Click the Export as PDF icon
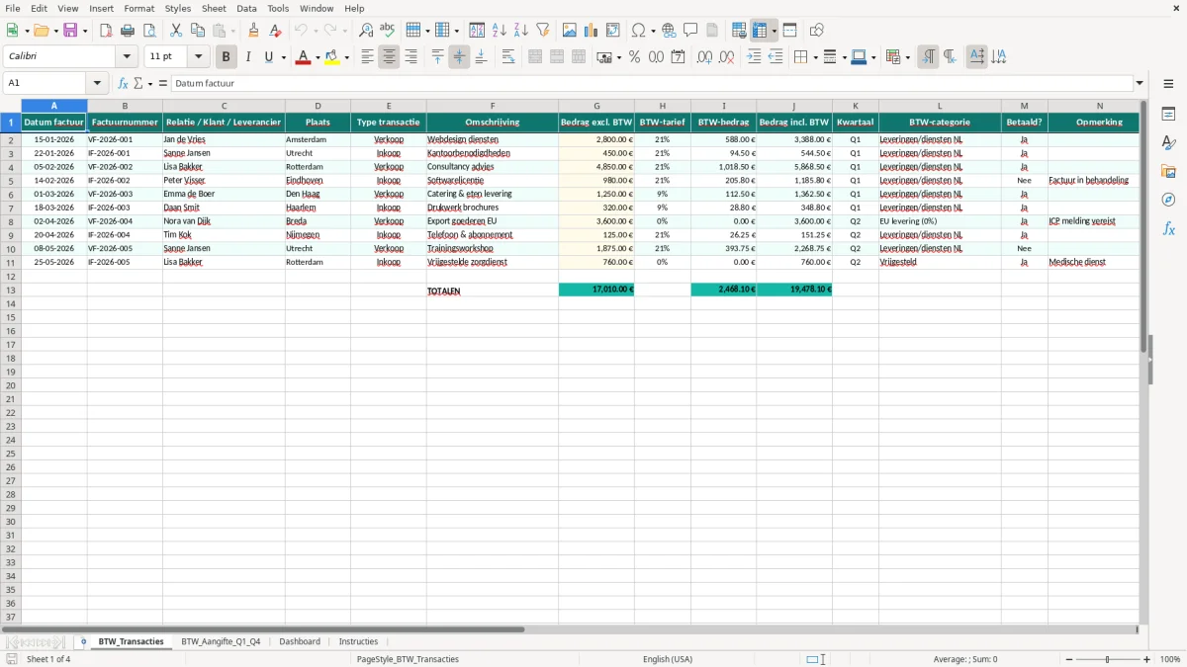The height and width of the screenshot is (667, 1187). pos(106,31)
